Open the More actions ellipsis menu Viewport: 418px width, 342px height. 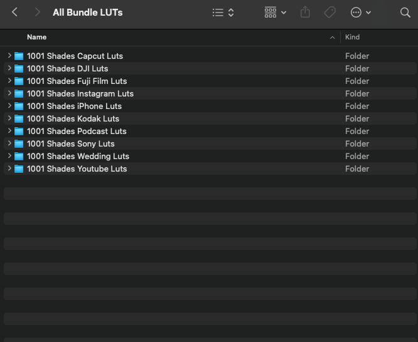361,13
